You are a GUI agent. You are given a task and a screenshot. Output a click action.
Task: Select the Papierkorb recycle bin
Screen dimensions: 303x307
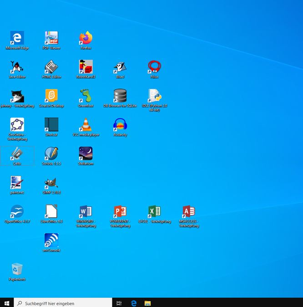tap(17, 269)
